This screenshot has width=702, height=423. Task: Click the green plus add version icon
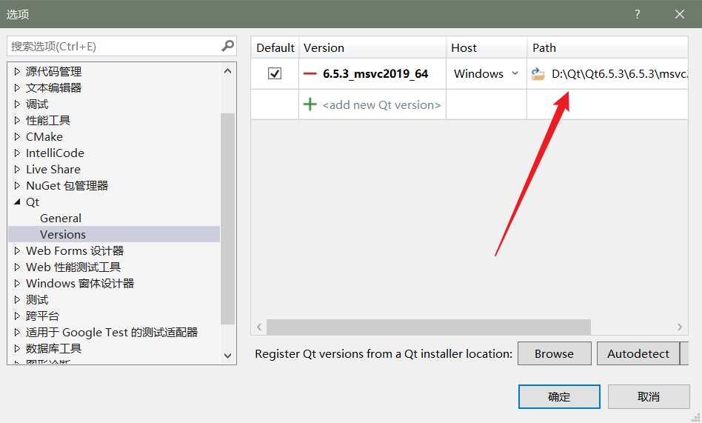310,104
